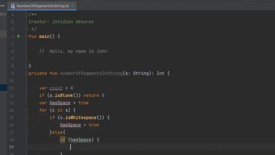
Task: Click the numberOfSegmentsInString function name
Action: (x=91, y=74)
